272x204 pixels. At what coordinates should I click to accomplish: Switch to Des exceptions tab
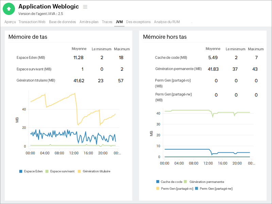(x=138, y=22)
